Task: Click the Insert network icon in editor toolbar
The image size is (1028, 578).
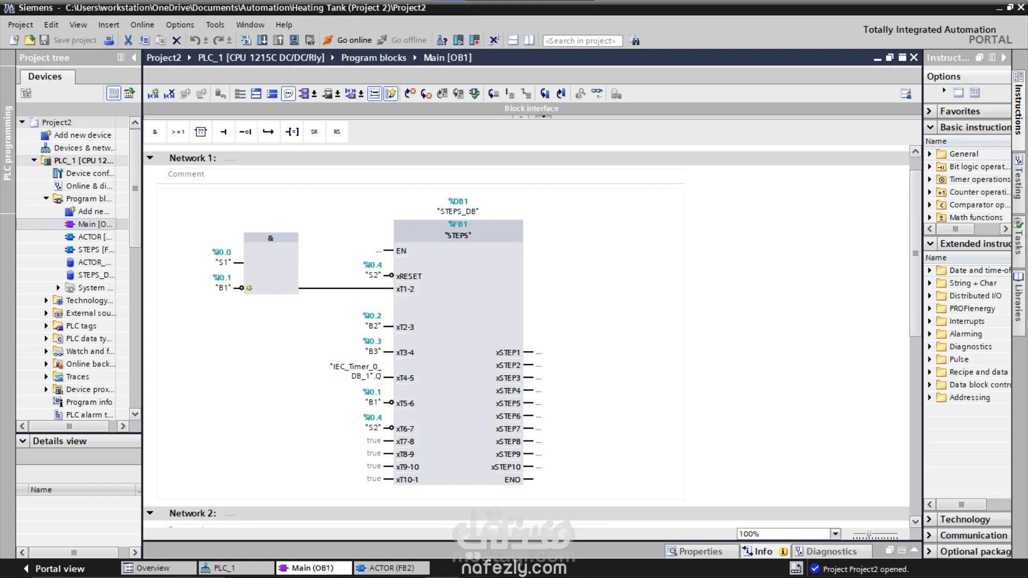Action: click(x=153, y=94)
